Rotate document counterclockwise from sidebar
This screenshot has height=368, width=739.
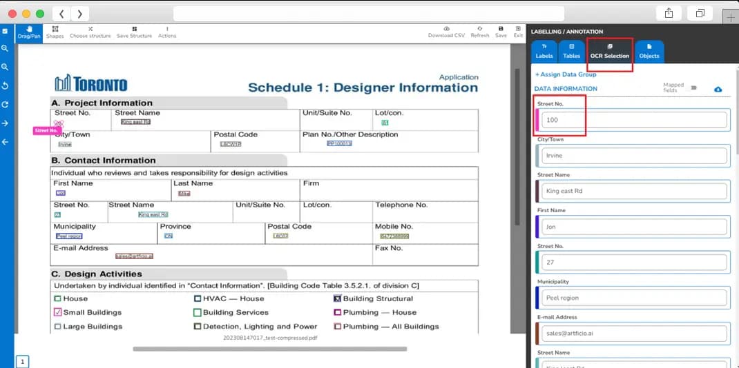pos(5,86)
